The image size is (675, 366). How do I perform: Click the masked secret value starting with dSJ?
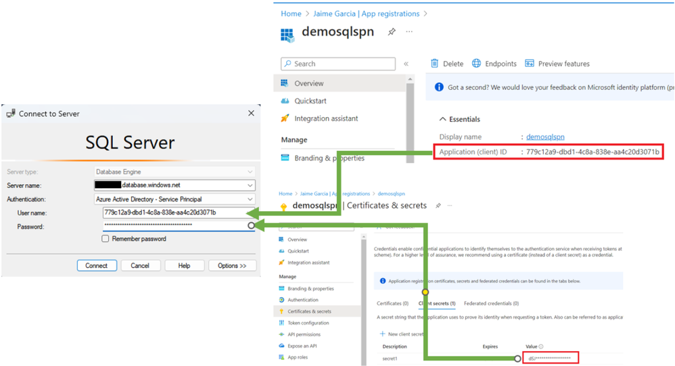pos(550,359)
